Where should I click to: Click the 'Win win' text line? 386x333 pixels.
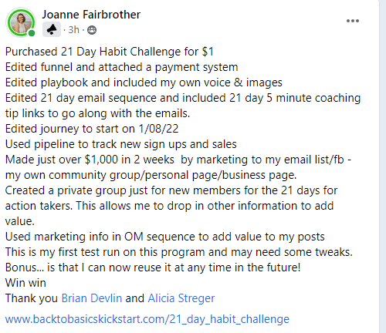tap(25, 283)
